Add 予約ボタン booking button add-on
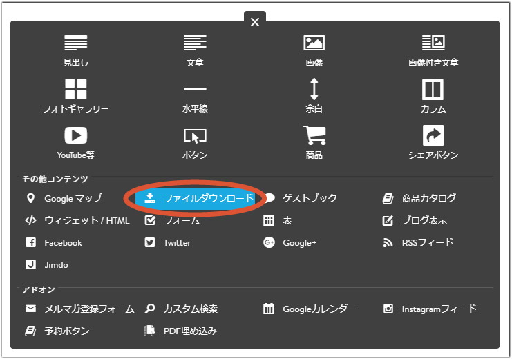This screenshot has height=359, width=512. pyautogui.click(x=57, y=331)
